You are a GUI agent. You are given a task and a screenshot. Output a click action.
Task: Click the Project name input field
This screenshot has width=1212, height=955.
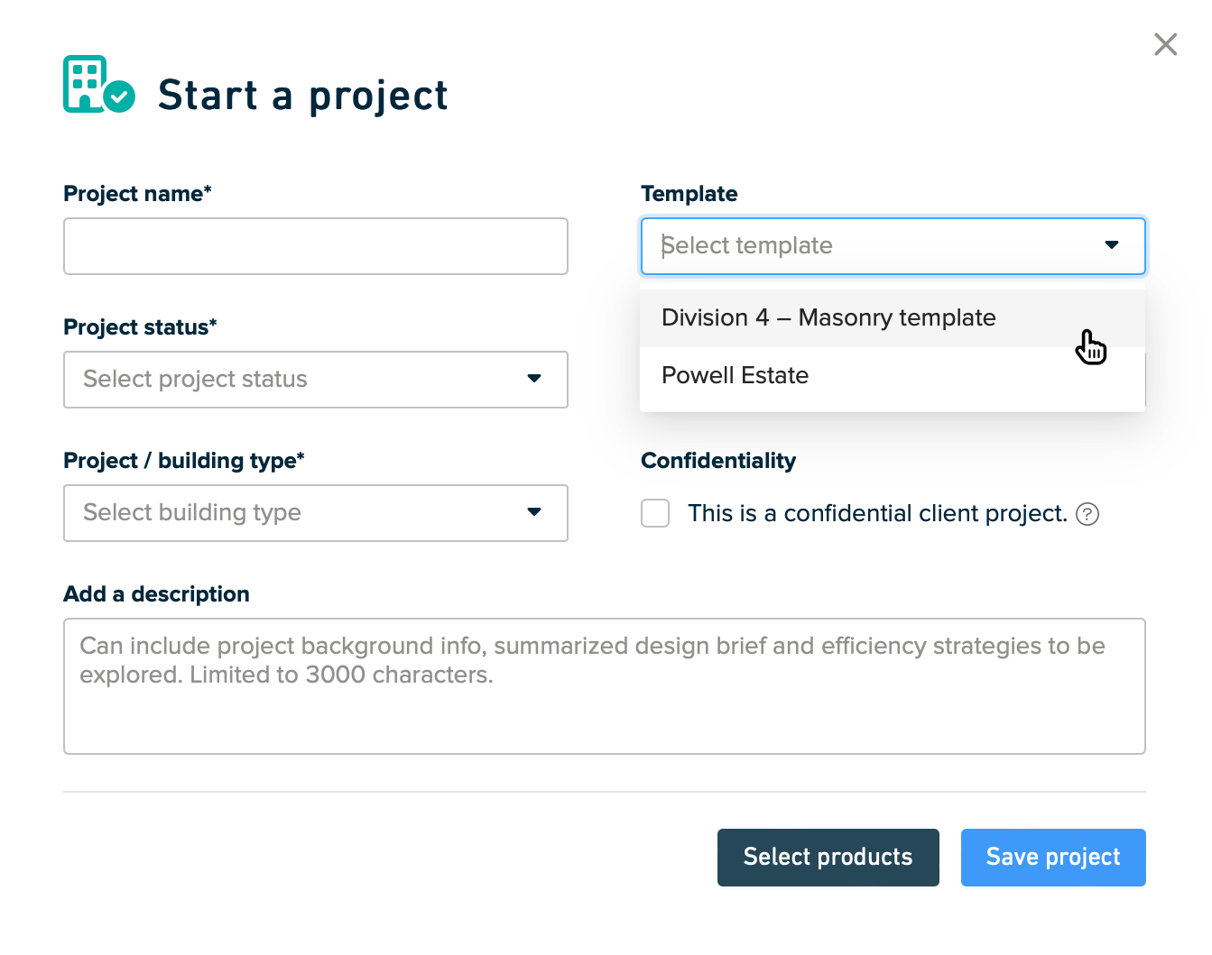(316, 246)
